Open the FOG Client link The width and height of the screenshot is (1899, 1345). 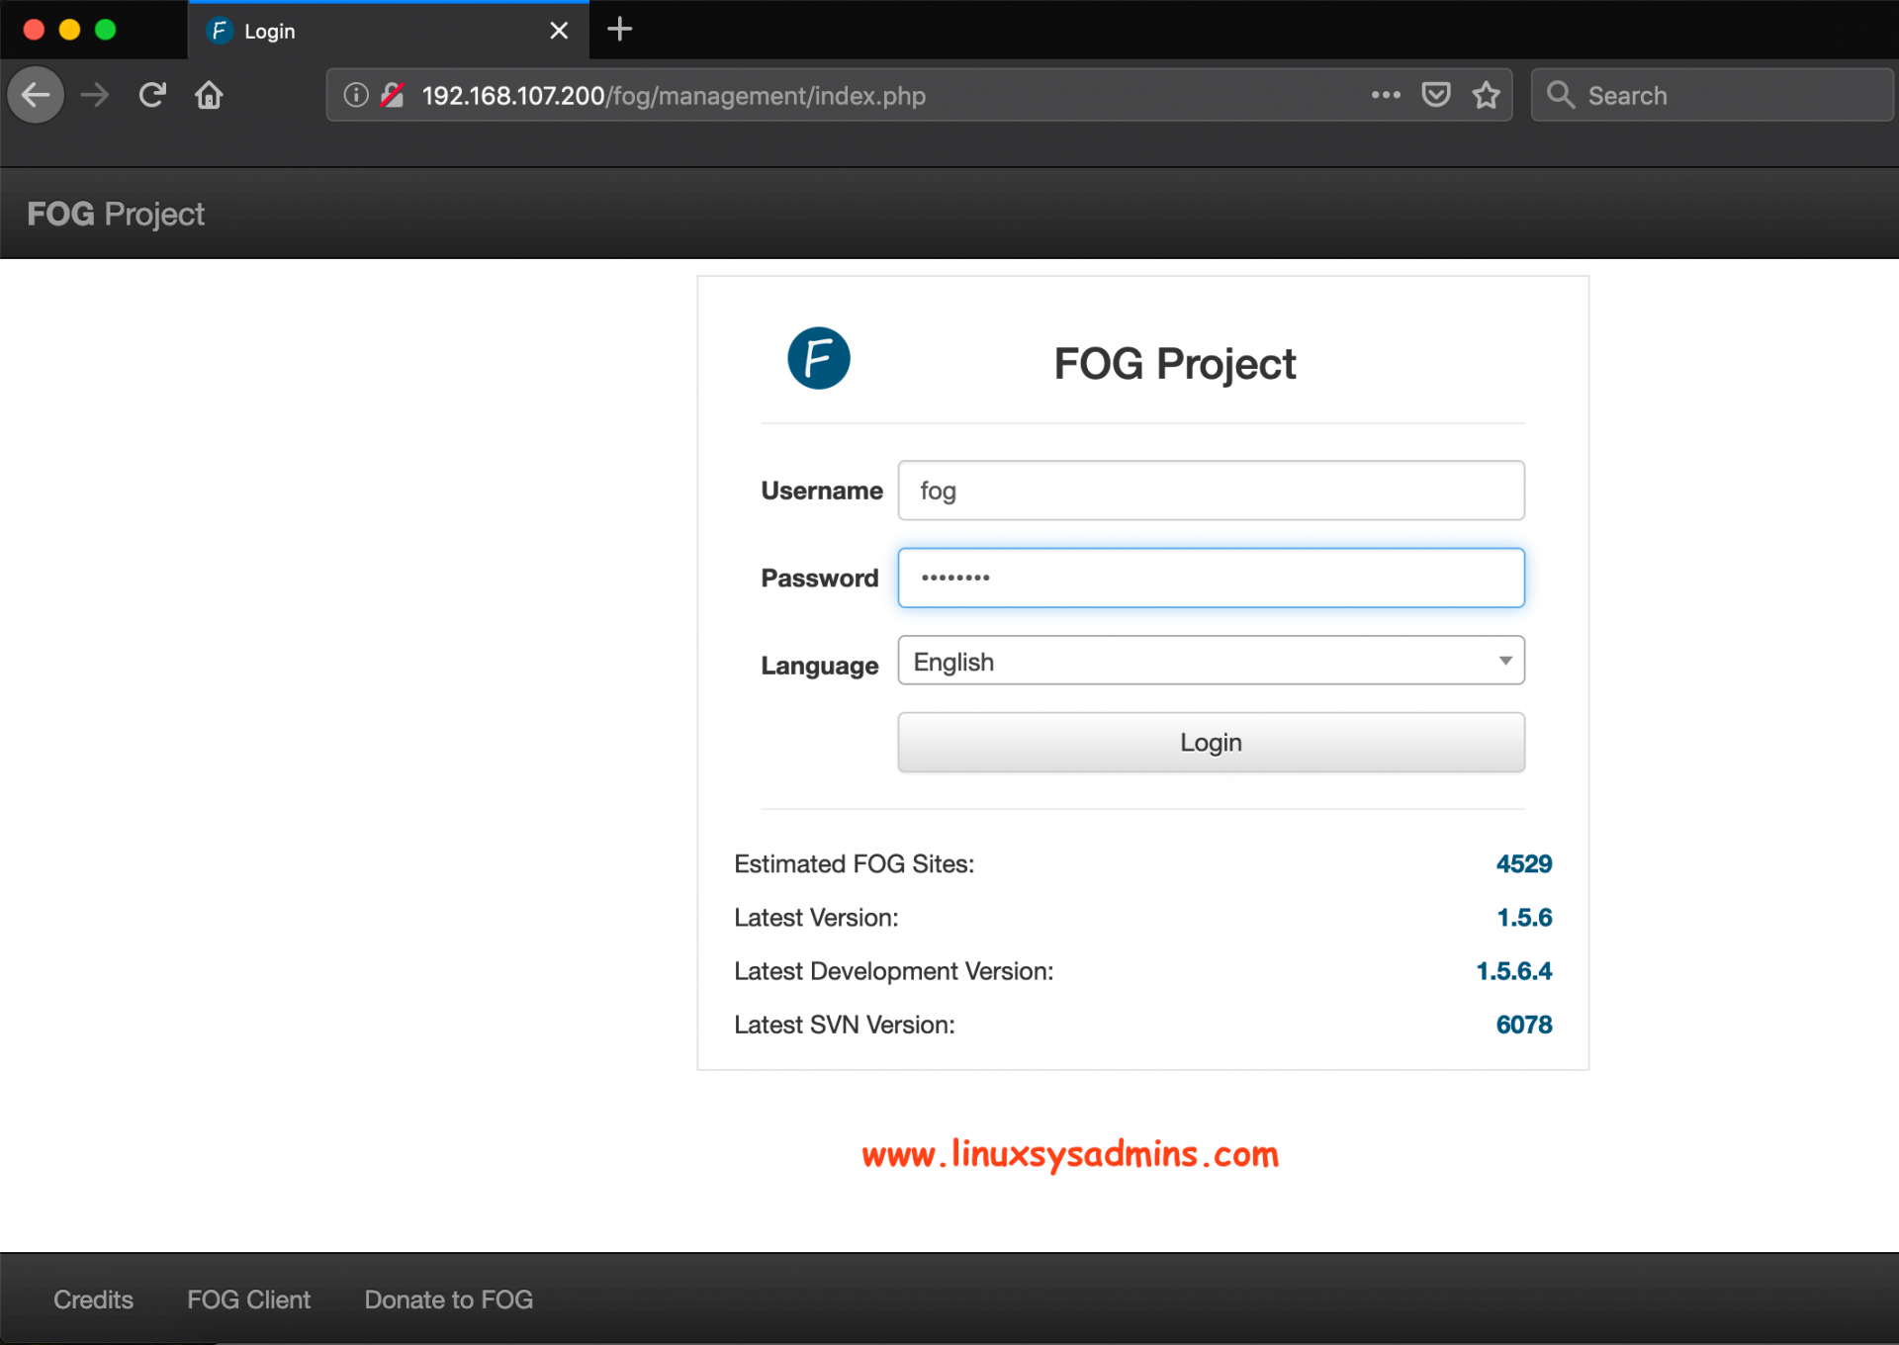(248, 1300)
